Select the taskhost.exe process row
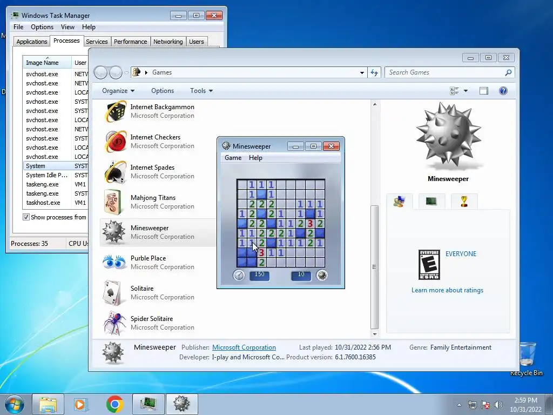This screenshot has height=415, width=553. point(56,203)
